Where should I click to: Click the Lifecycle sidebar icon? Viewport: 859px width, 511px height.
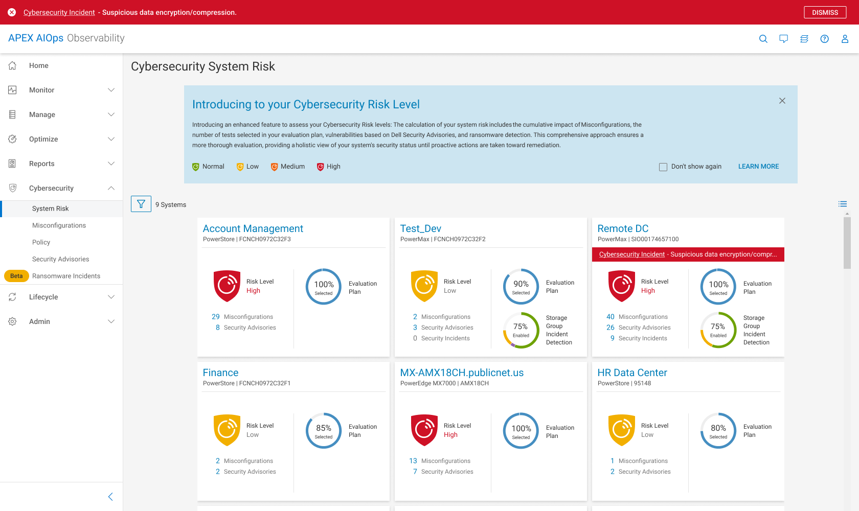(x=13, y=297)
